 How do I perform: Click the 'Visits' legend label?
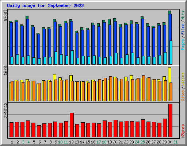click(x=183, y=80)
